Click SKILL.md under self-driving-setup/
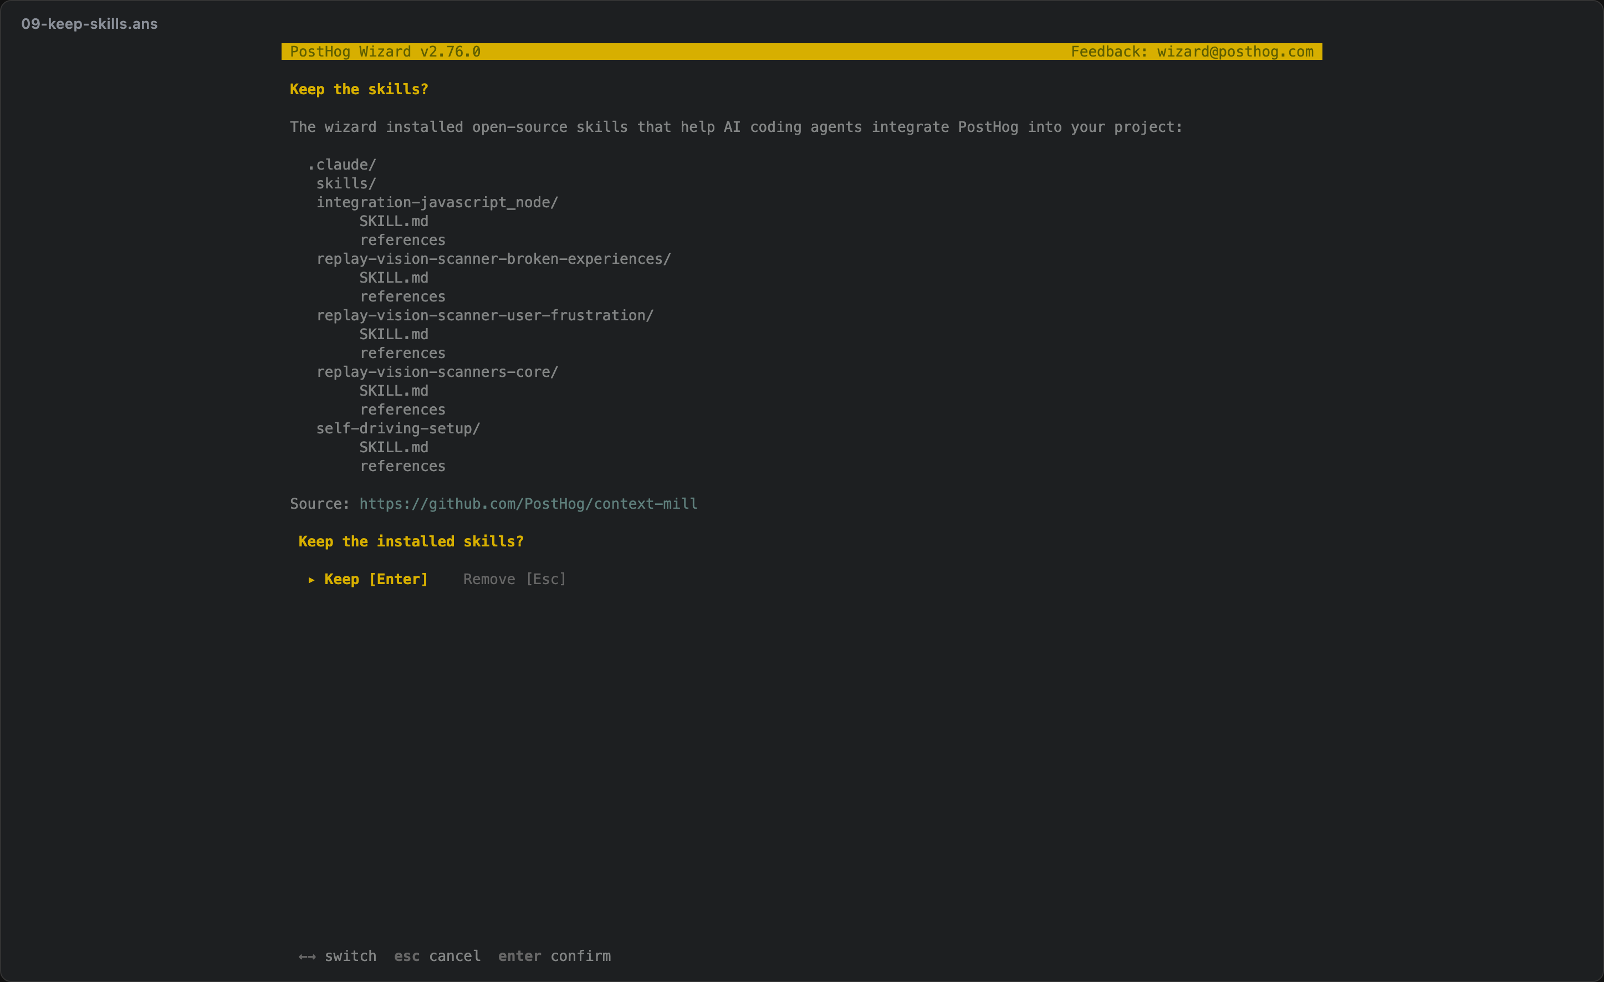This screenshot has height=982, width=1604. (x=394, y=448)
